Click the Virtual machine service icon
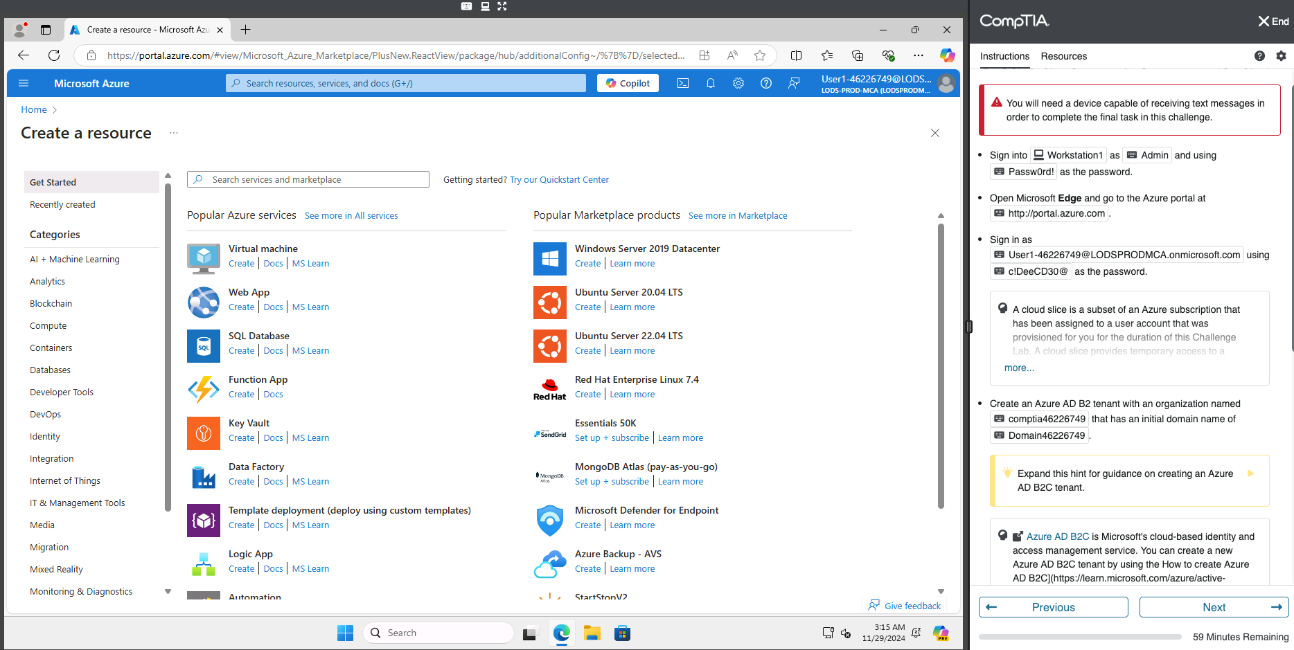This screenshot has width=1294, height=650. coord(204,259)
